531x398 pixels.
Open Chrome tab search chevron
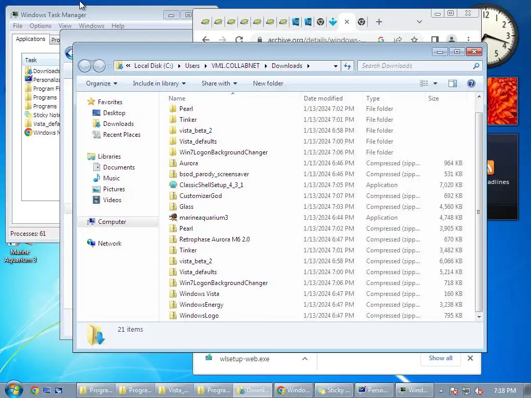[x=419, y=22]
